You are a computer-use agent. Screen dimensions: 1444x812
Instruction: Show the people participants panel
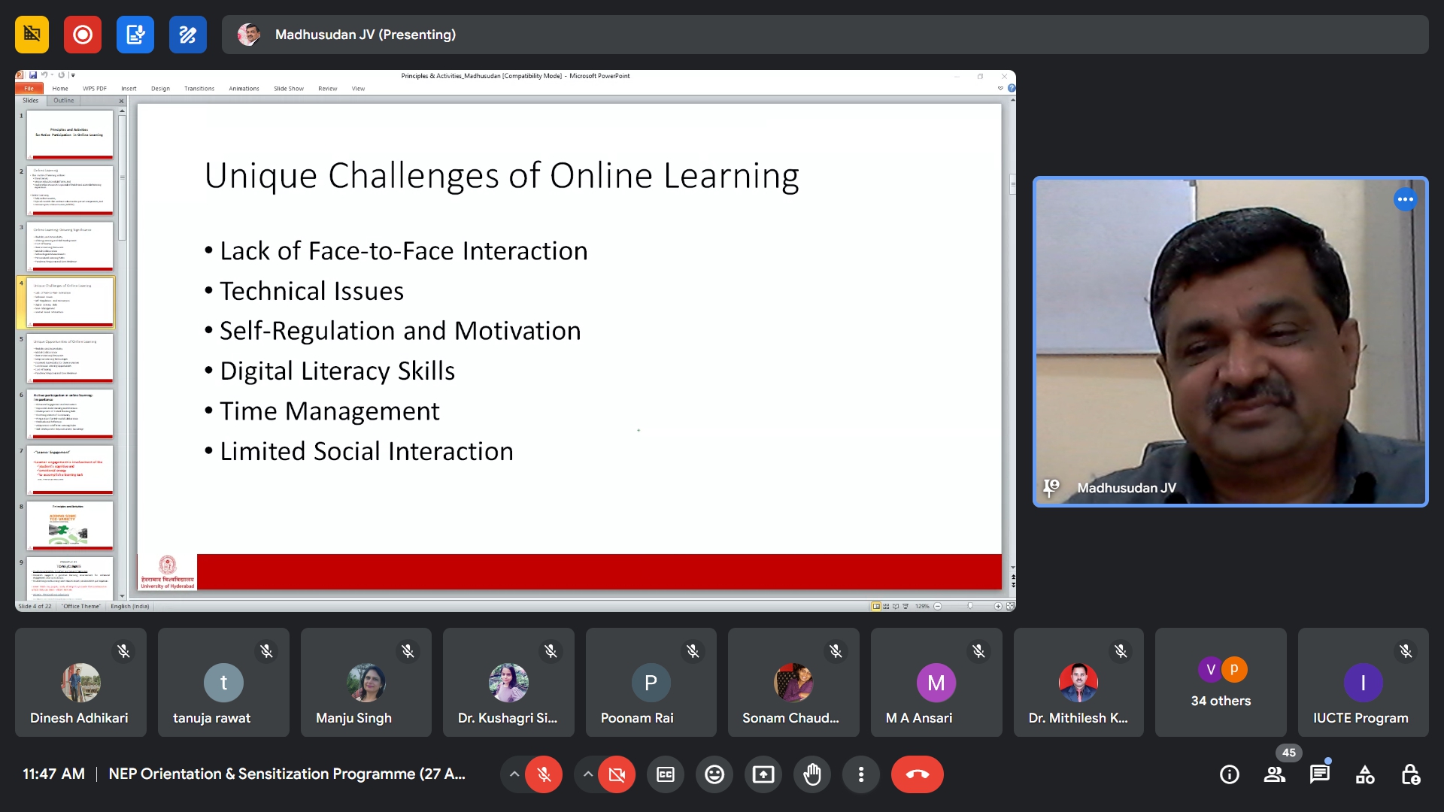(x=1275, y=774)
